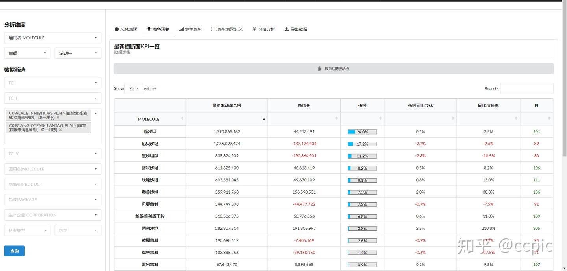This screenshot has height=271, width=567.
Task: Click the 导出数据 download icon
Action: pyautogui.click(x=287, y=29)
